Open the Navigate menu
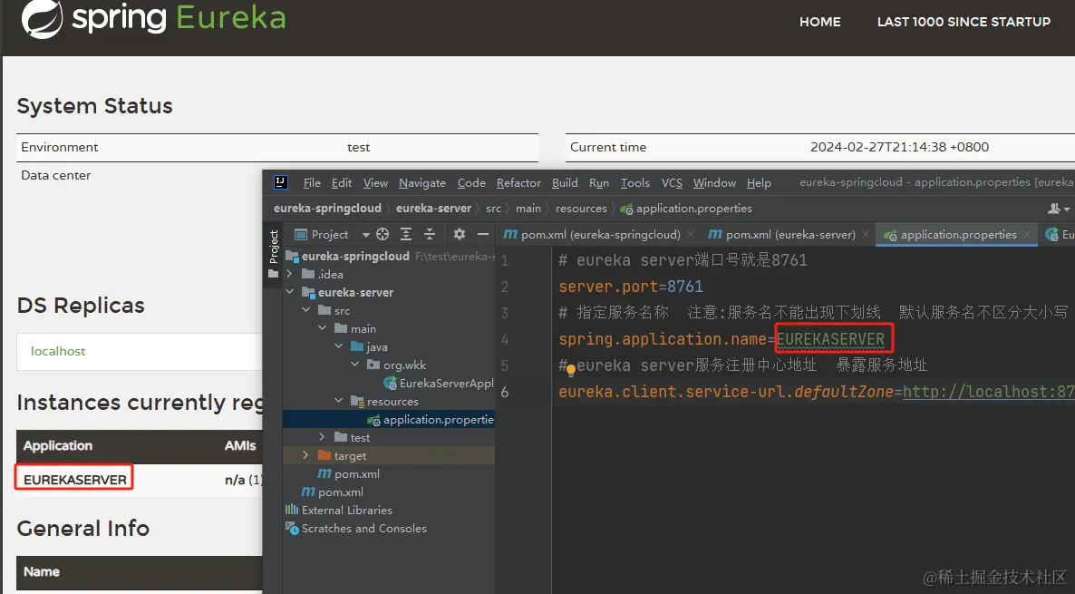 422,182
